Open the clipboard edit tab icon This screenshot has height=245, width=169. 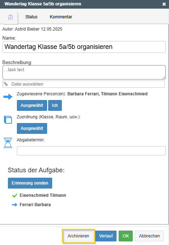tap(10, 17)
